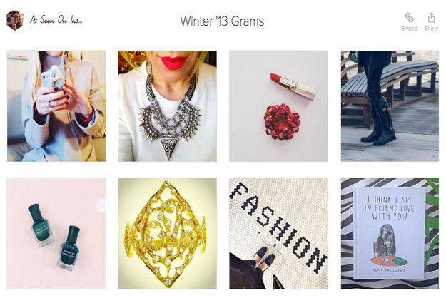Screen dimensions: 446x298
Task: Click the red gift bow in photo
Action: point(282,122)
